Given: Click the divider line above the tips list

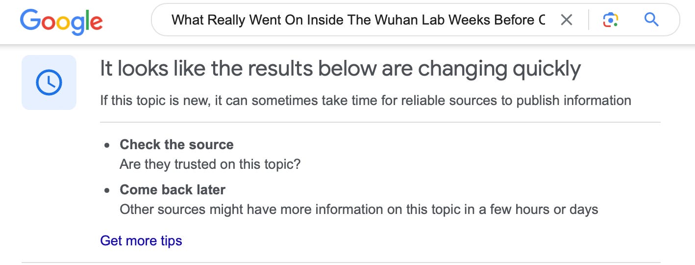Looking at the screenshot, I should (x=380, y=122).
